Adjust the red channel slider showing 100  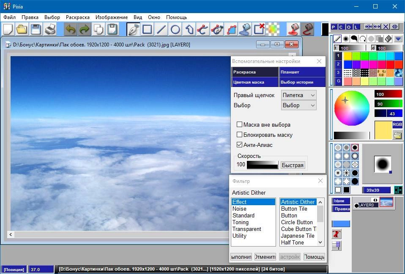388,94
